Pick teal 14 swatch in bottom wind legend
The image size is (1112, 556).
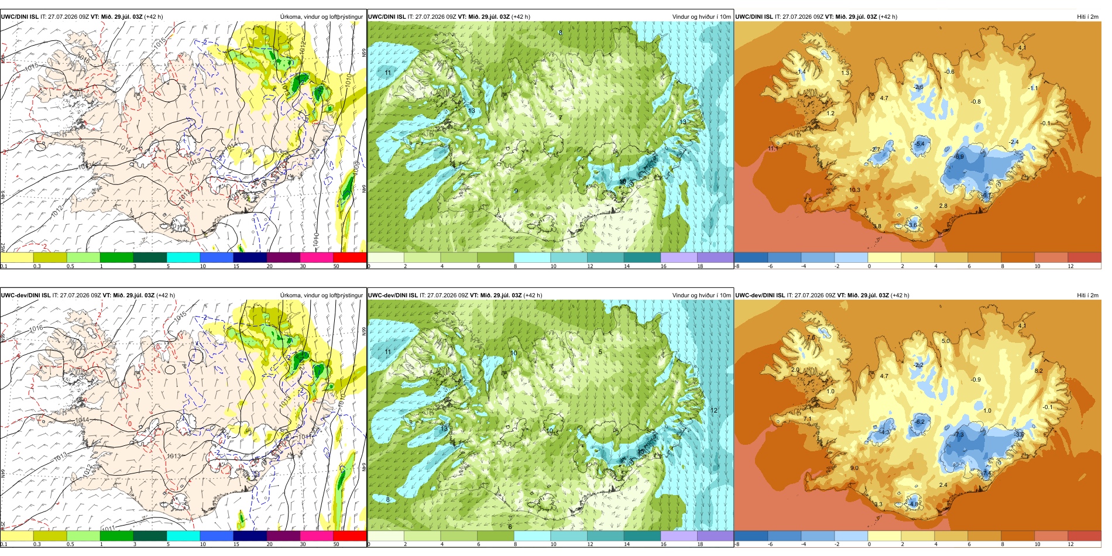[642, 536]
